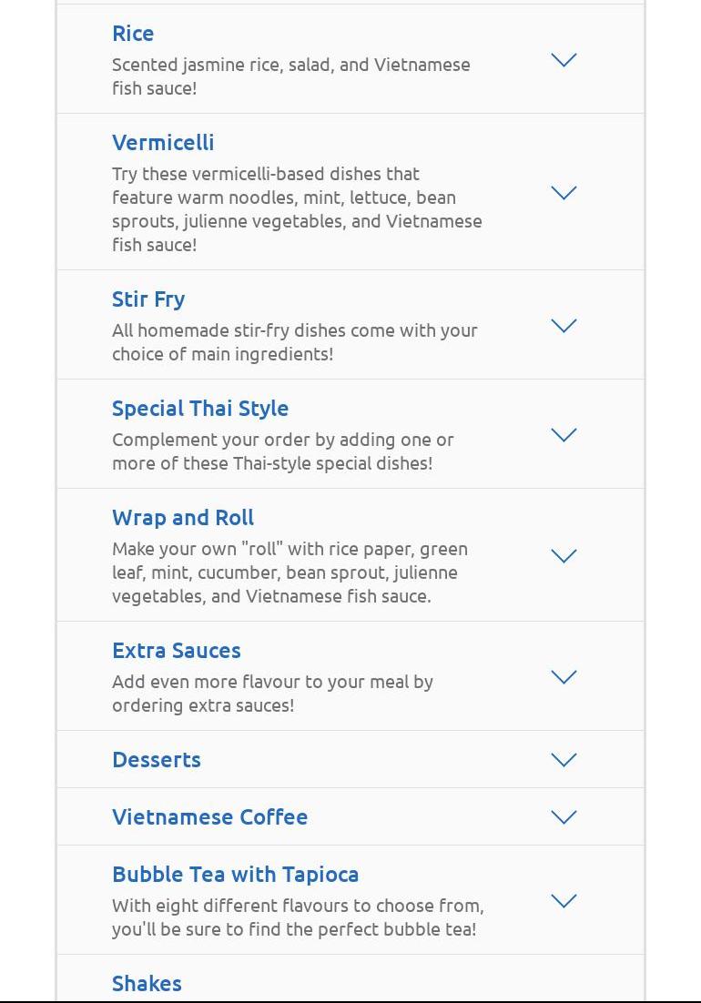Open the Shakes category heading
This screenshot has width=701, height=1003.
(x=147, y=984)
